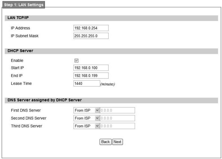Image resolution: width=222 pixels, height=159 pixels.
Task: Click the First DNS Server address field
Action: tap(117, 110)
